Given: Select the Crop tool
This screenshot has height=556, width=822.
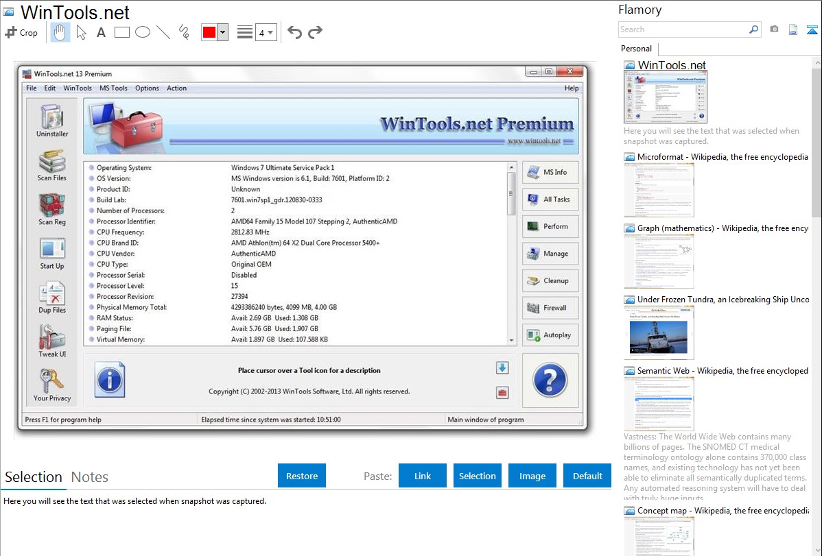Looking at the screenshot, I should click(21, 32).
